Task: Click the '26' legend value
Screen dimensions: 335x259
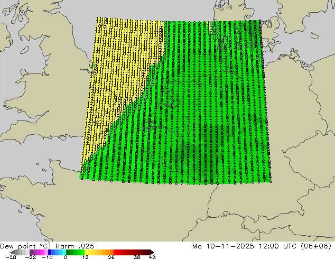Action: click(111, 257)
